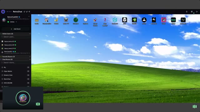Click the logout arrow in top bar
200x112 pixels.
197,12
